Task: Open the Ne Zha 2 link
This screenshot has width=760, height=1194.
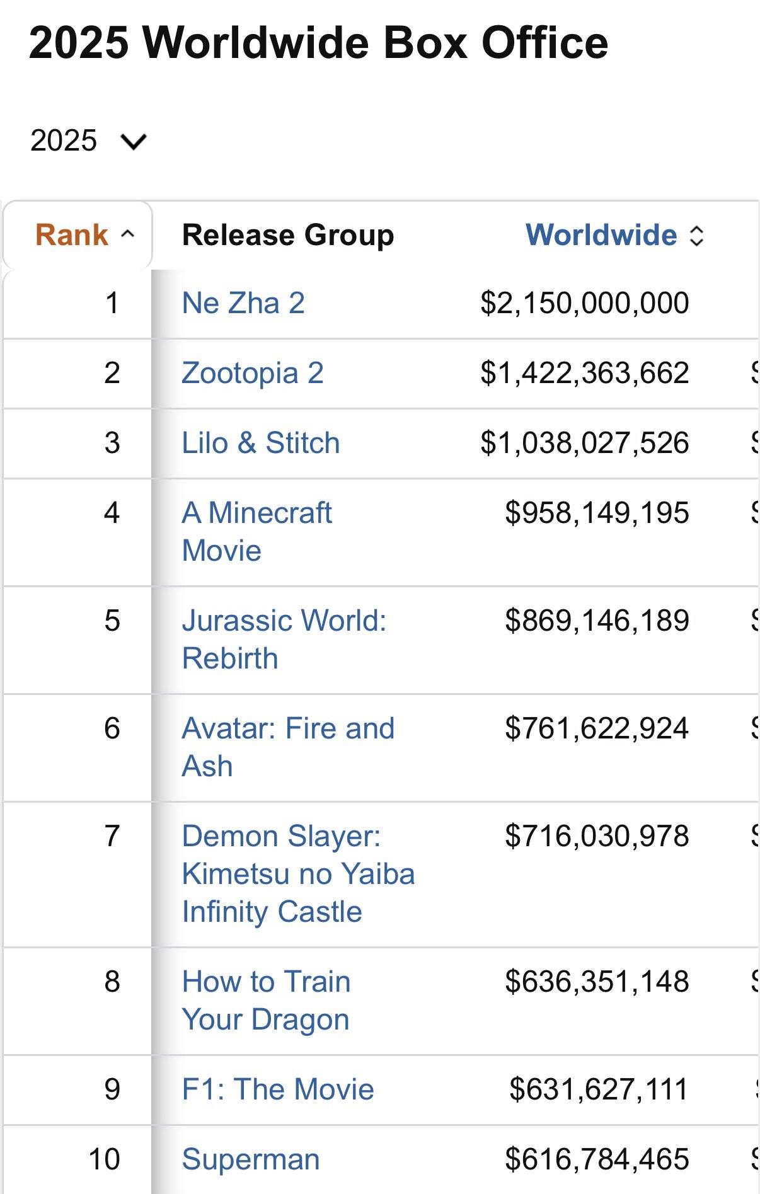Action: (243, 303)
